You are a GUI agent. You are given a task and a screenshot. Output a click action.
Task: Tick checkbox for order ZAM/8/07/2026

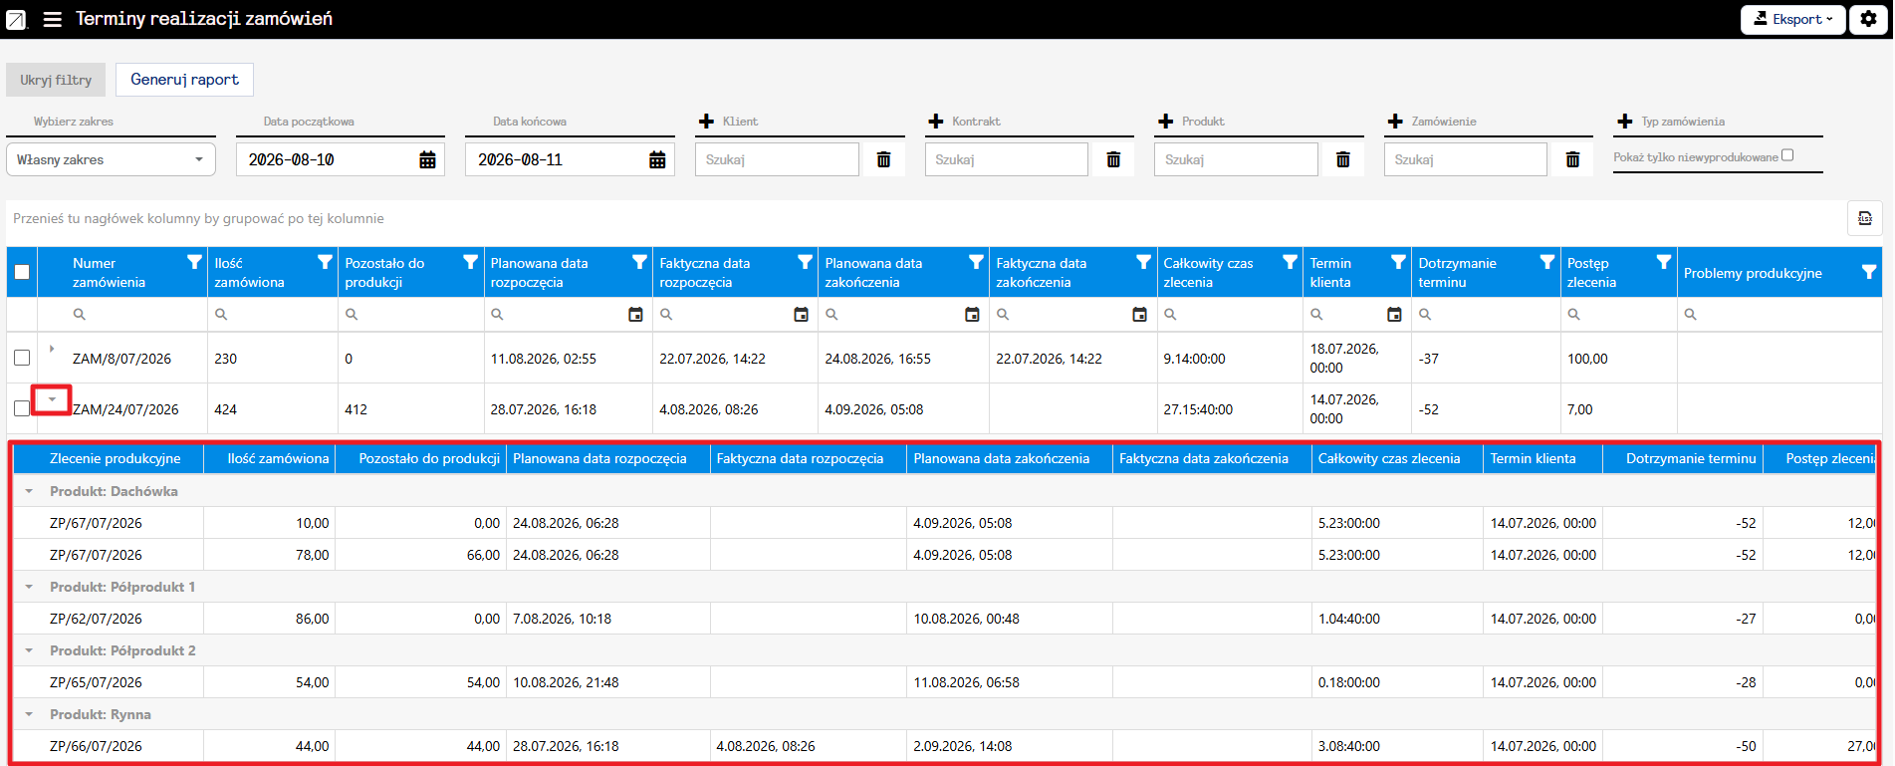22,358
